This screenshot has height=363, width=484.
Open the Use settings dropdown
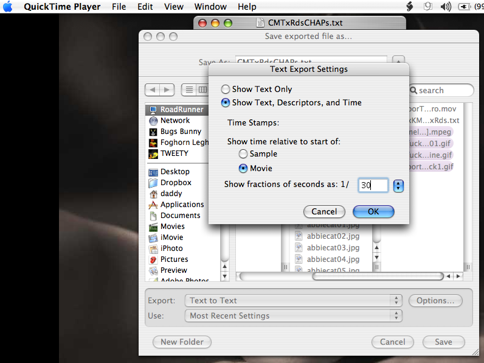[293, 315]
